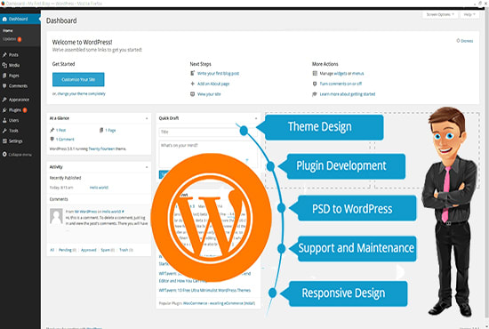Expand the Help dropdown
This screenshot has height=329, width=489.
click(x=469, y=14)
